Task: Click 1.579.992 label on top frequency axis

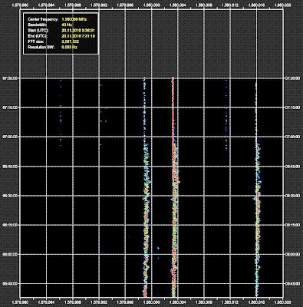Action: click(99, 5)
